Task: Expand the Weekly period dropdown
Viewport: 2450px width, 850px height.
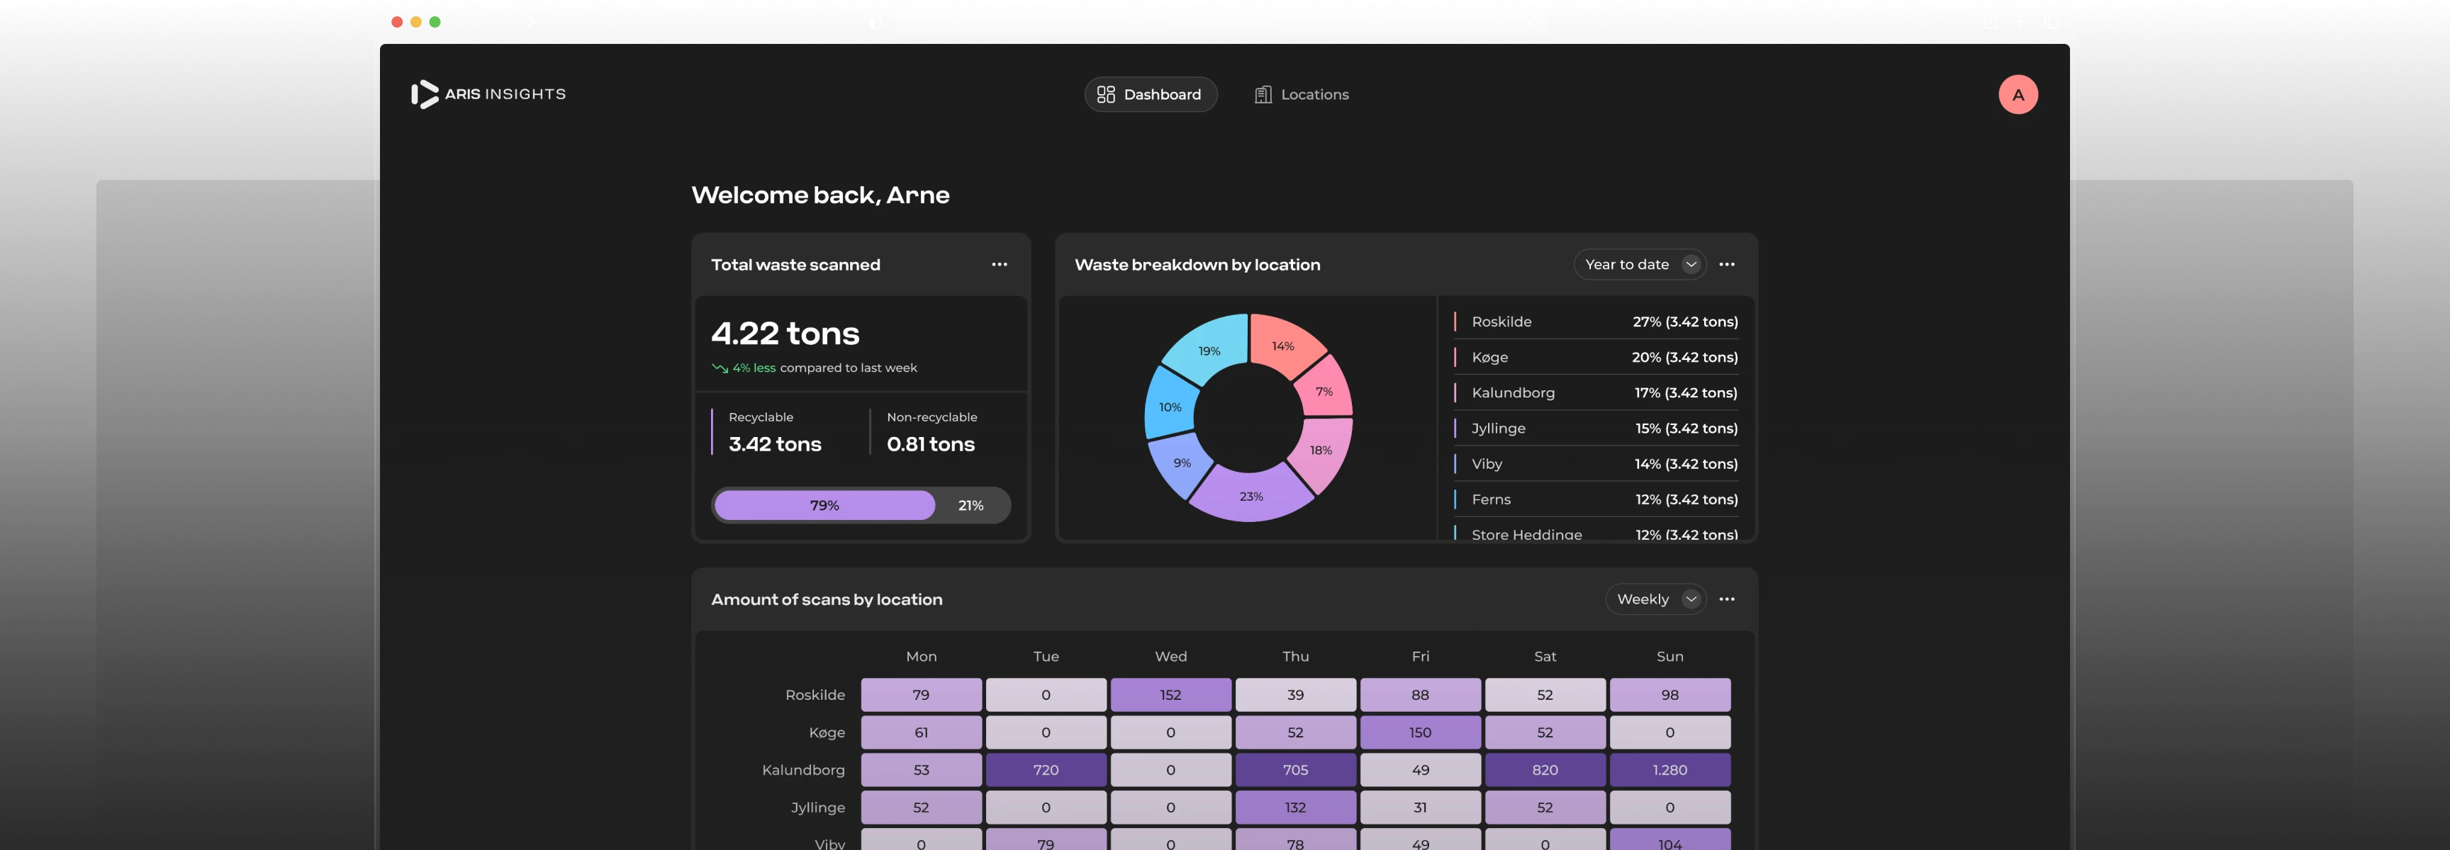Action: tap(1655, 599)
